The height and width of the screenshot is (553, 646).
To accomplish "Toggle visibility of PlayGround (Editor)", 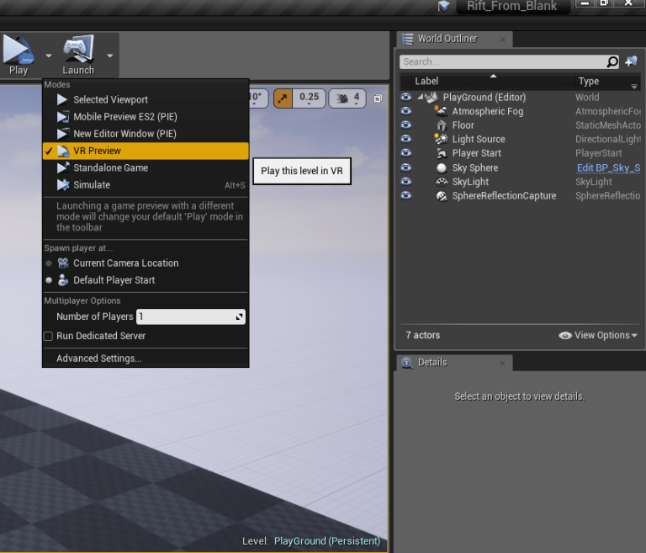I will (405, 98).
